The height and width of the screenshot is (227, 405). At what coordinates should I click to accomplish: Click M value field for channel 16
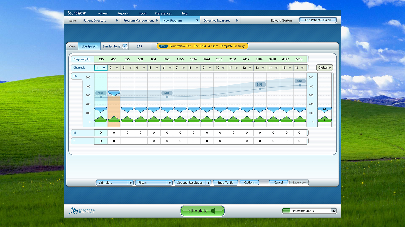[x=300, y=133]
